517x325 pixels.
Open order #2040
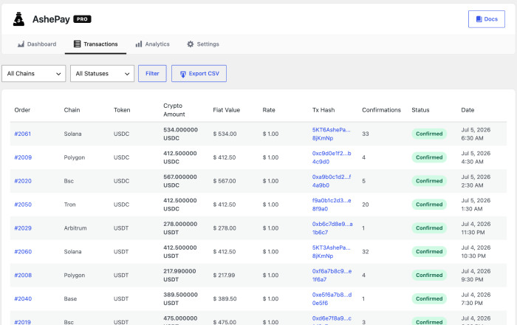tap(23, 299)
